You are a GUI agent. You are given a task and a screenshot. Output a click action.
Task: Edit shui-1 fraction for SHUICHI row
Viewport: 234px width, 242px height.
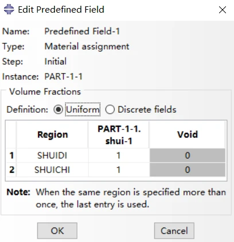tap(119, 170)
